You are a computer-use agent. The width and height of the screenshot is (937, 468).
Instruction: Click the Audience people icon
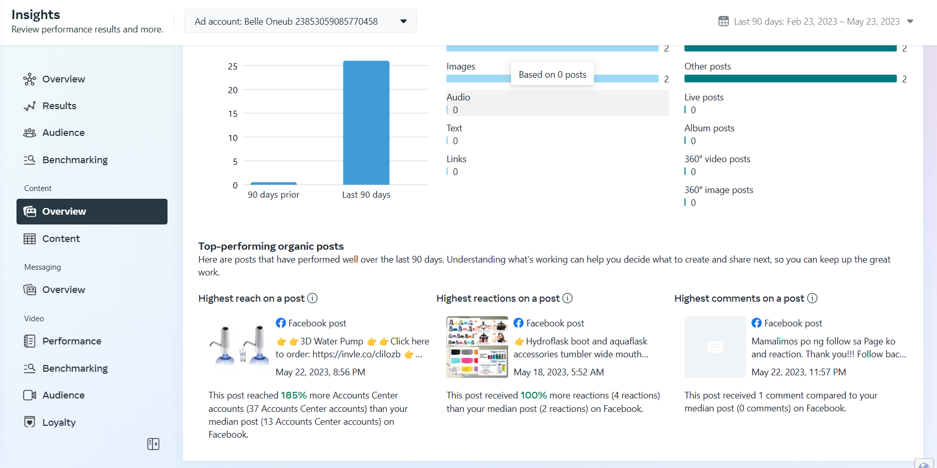tap(29, 133)
